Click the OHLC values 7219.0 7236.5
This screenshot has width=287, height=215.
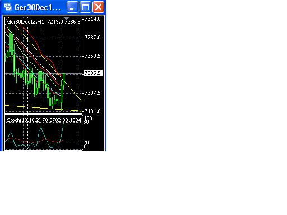[64, 22]
